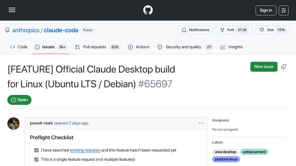Fork the repository with Fork button
296x166 pixels.
point(234,30)
